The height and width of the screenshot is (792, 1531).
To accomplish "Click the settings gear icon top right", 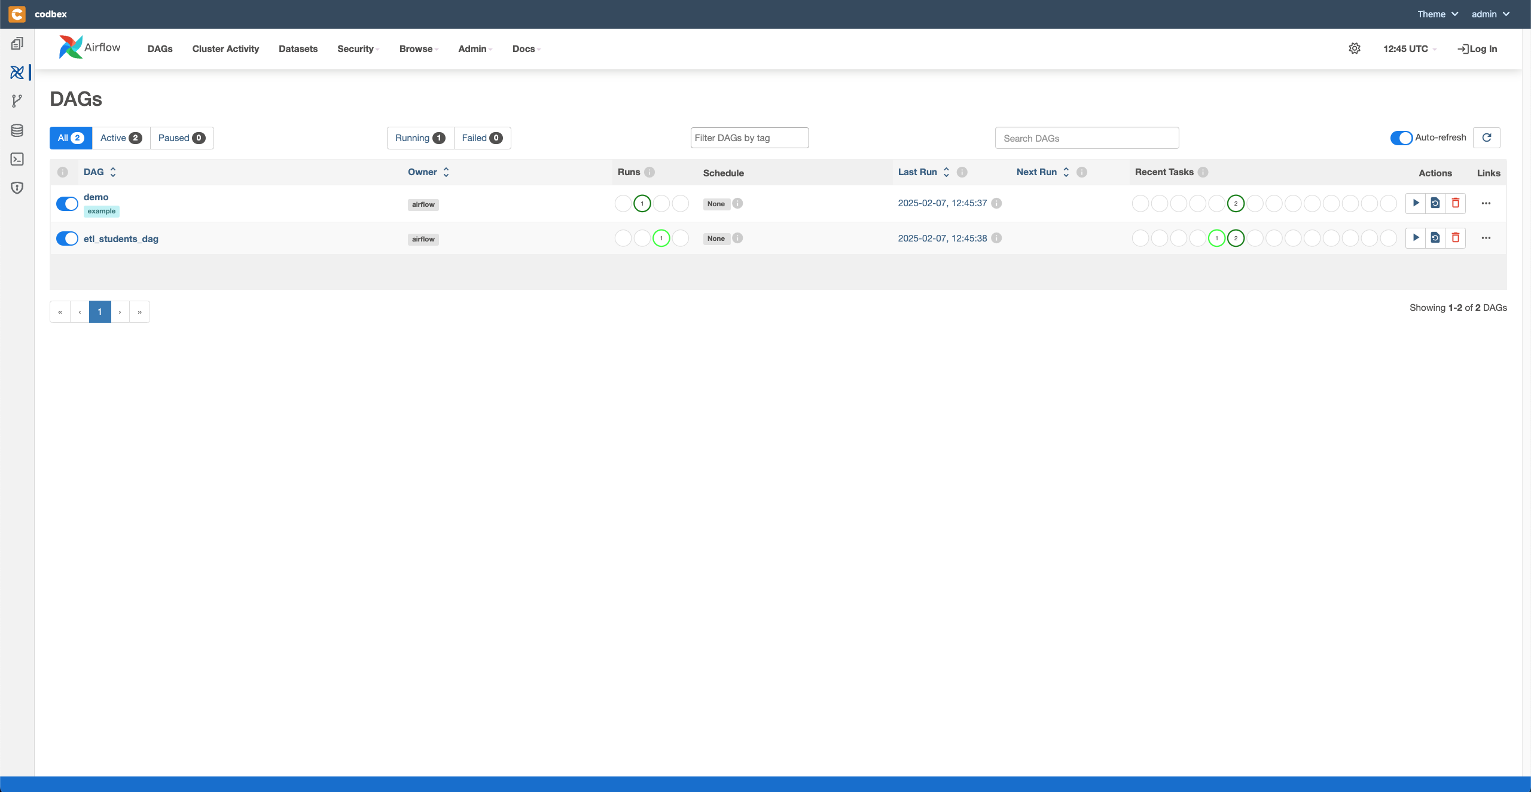I will coord(1354,47).
